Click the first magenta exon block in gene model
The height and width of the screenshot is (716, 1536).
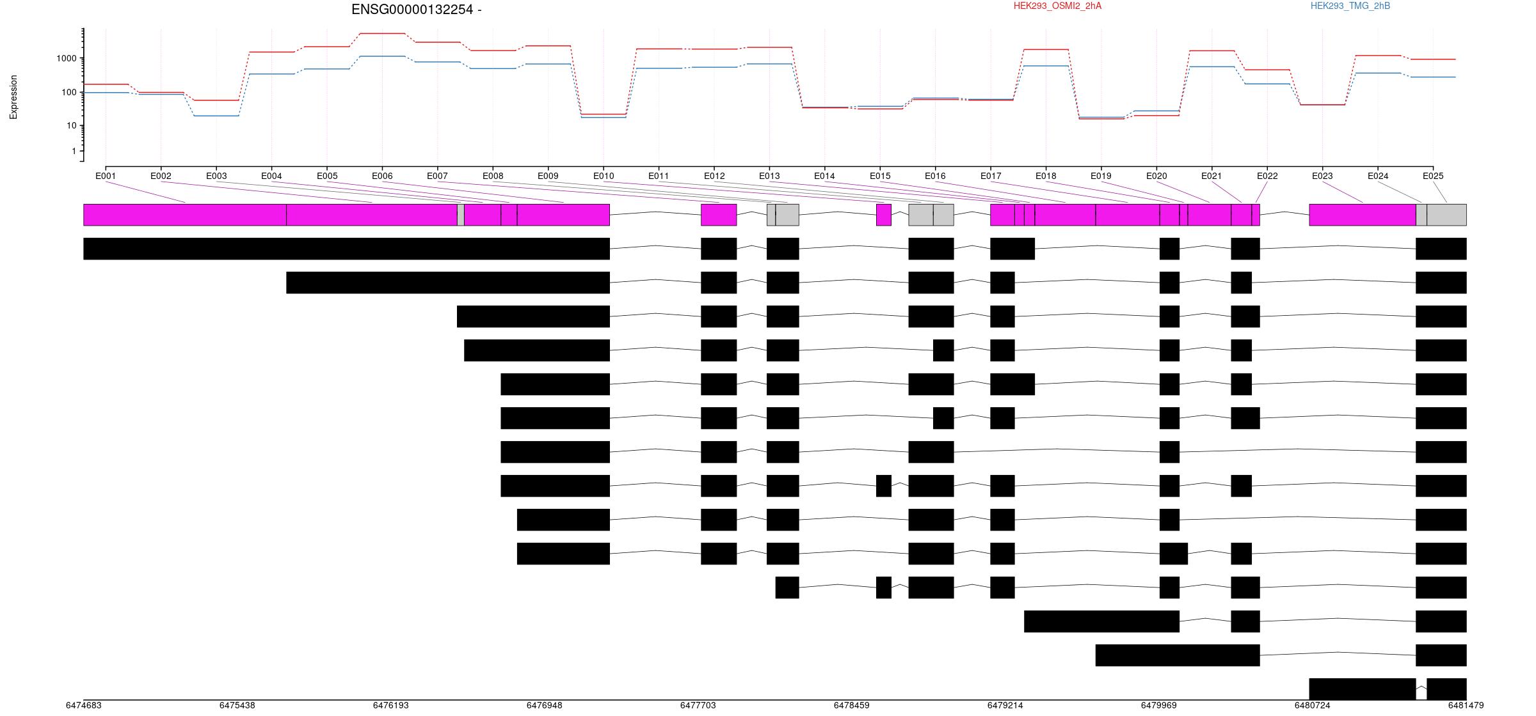click(x=185, y=215)
